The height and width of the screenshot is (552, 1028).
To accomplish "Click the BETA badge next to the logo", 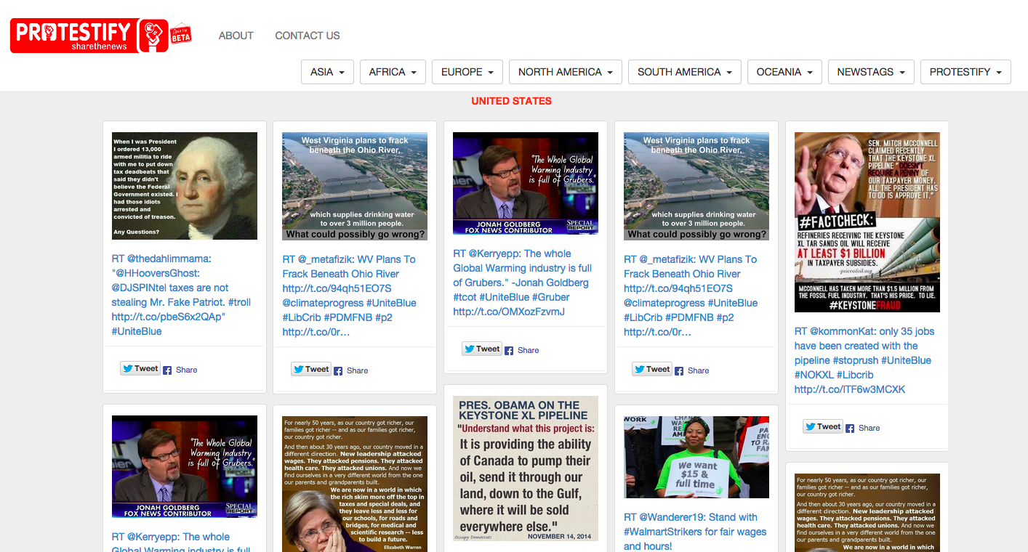I will [x=181, y=35].
